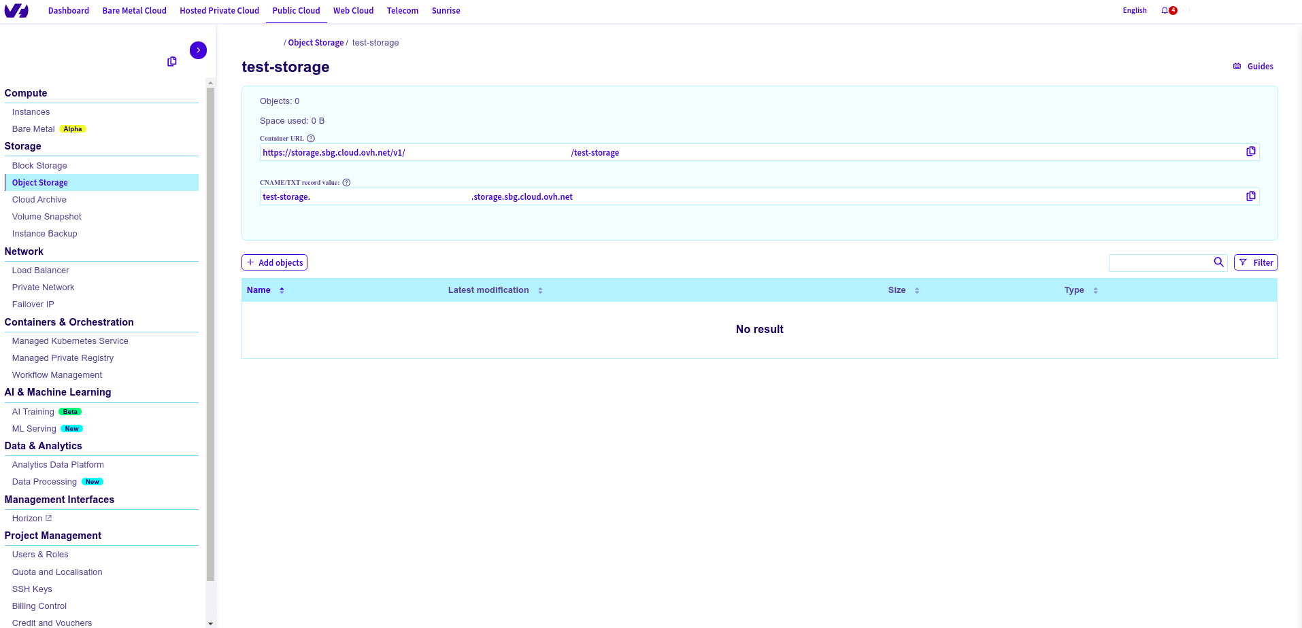Open the Web Cloud tab
This screenshot has height=628, width=1302.
pos(353,11)
